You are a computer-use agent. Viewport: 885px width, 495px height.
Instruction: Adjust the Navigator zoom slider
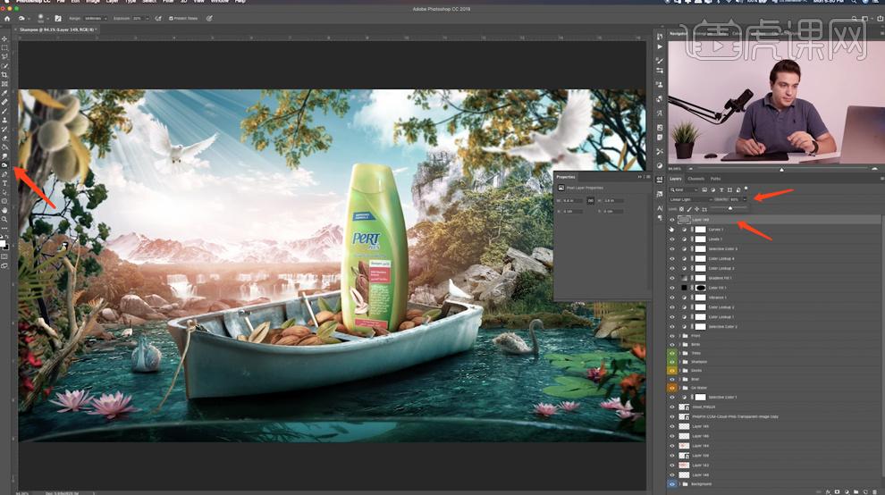(x=781, y=169)
